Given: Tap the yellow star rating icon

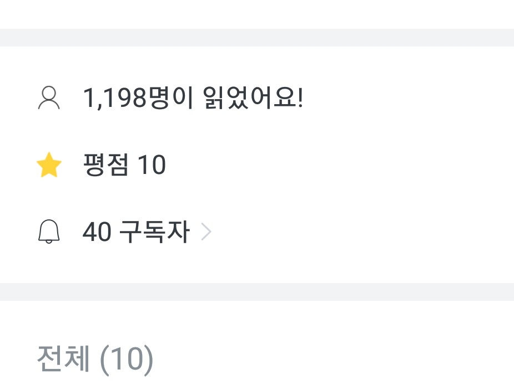Looking at the screenshot, I should pyautogui.click(x=49, y=166).
